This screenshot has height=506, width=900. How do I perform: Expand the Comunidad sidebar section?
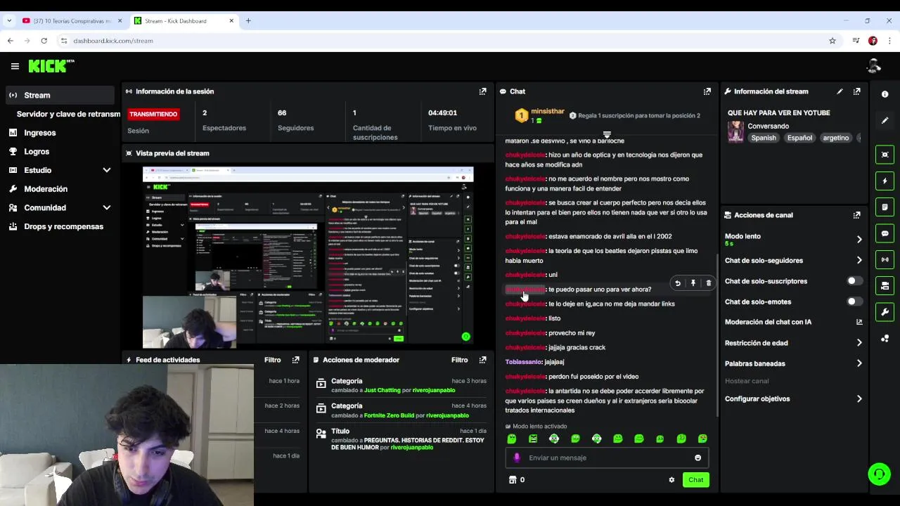tap(107, 208)
